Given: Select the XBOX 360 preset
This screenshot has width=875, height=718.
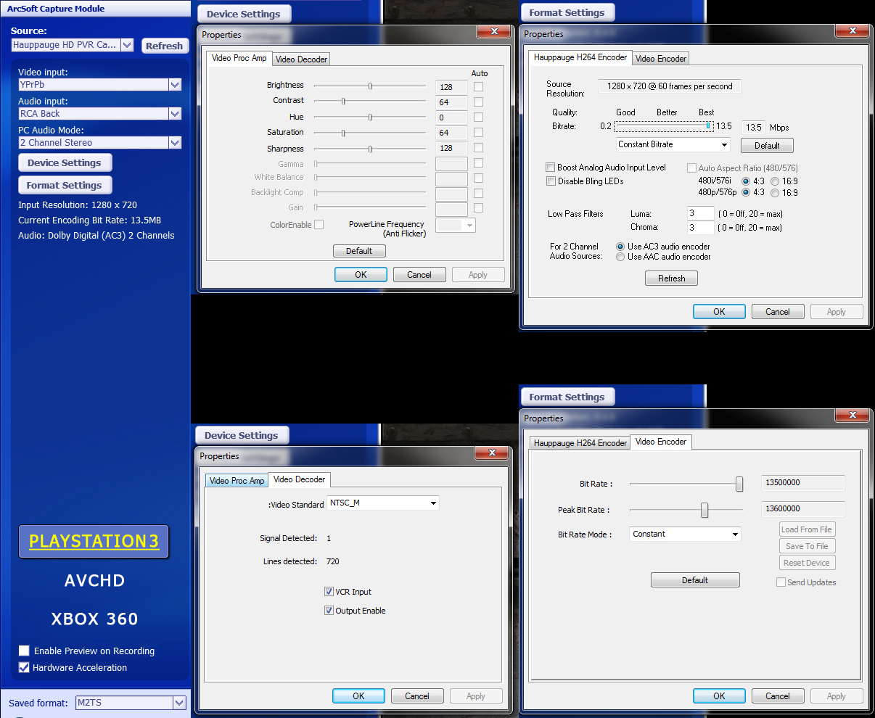Looking at the screenshot, I should tap(94, 619).
